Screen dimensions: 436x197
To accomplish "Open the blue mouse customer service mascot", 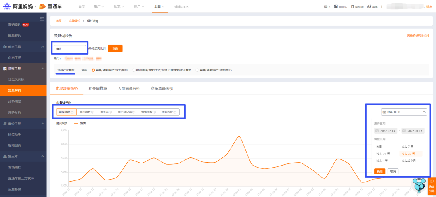I will click(x=419, y=185).
